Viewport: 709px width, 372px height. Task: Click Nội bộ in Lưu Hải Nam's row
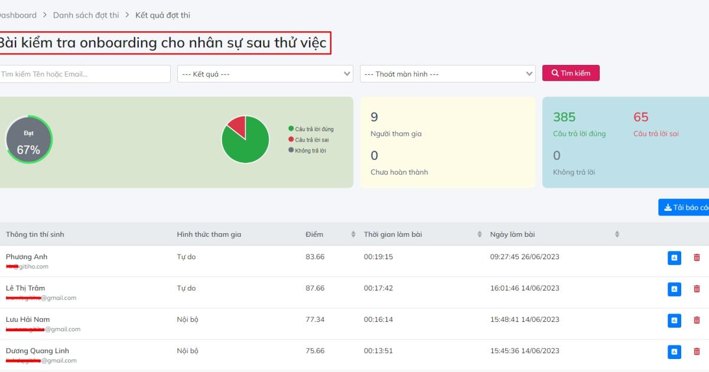point(188,319)
